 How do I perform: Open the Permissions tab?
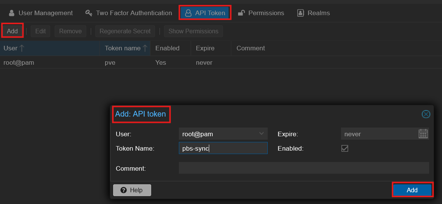coord(261,13)
